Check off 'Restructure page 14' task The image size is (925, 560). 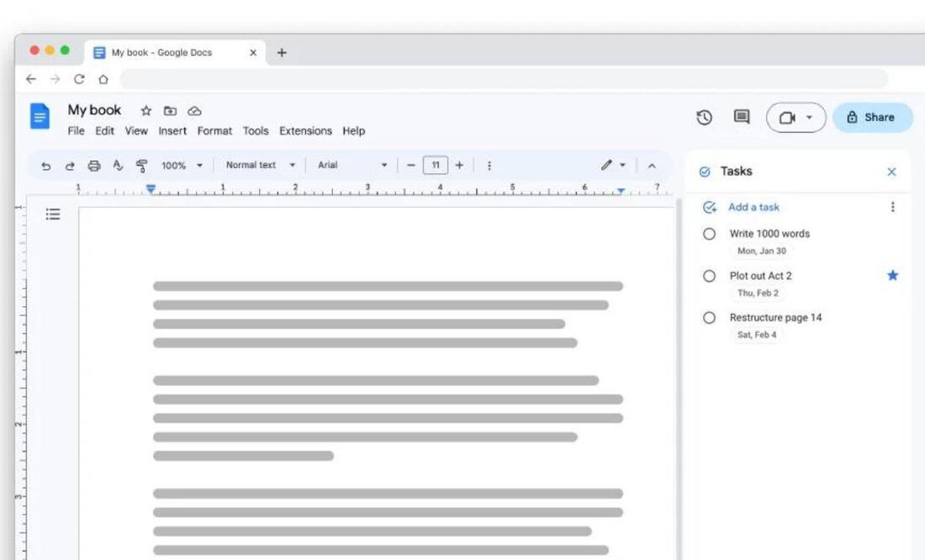(x=709, y=318)
